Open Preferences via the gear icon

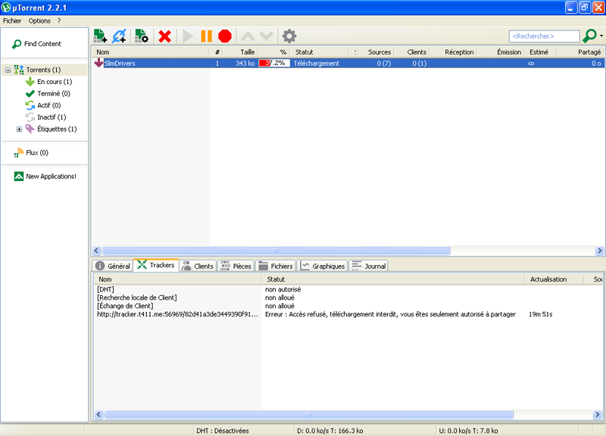289,36
